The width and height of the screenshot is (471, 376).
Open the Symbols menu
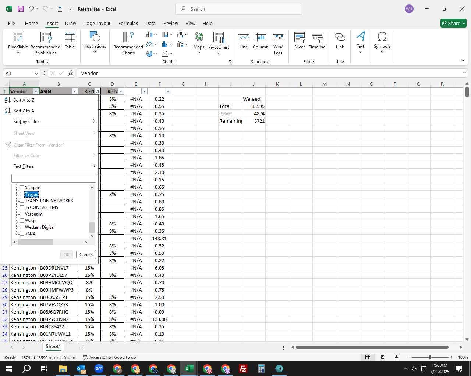coord(382,43)
